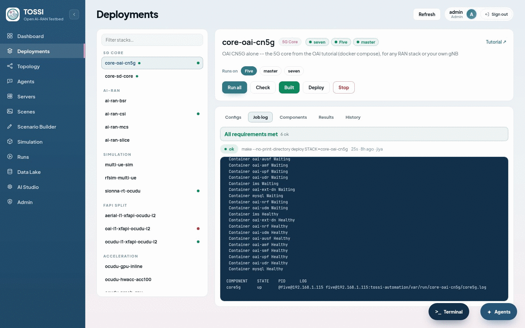The width and height of the screenshot is (525, 328).
Task: Click the Data Lake database icon
Action: coord(10,172)
